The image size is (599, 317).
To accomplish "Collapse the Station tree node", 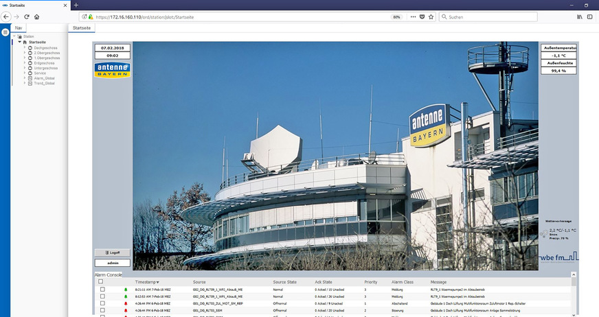I will pos(14,36).
